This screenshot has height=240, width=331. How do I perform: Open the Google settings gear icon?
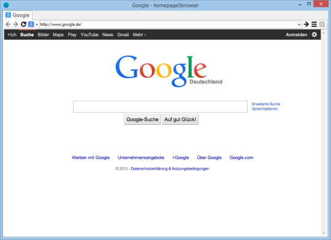tap(314, 34)
